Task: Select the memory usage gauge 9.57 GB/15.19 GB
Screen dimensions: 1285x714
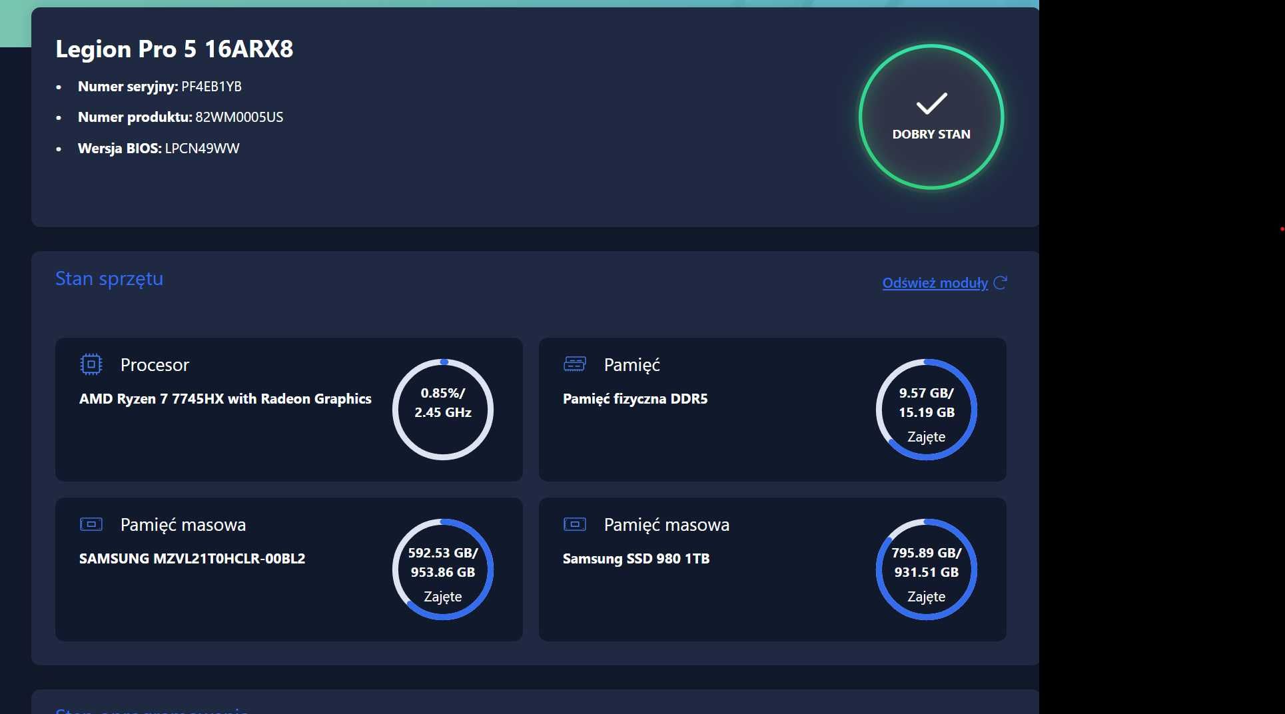Action: point(927,409)
